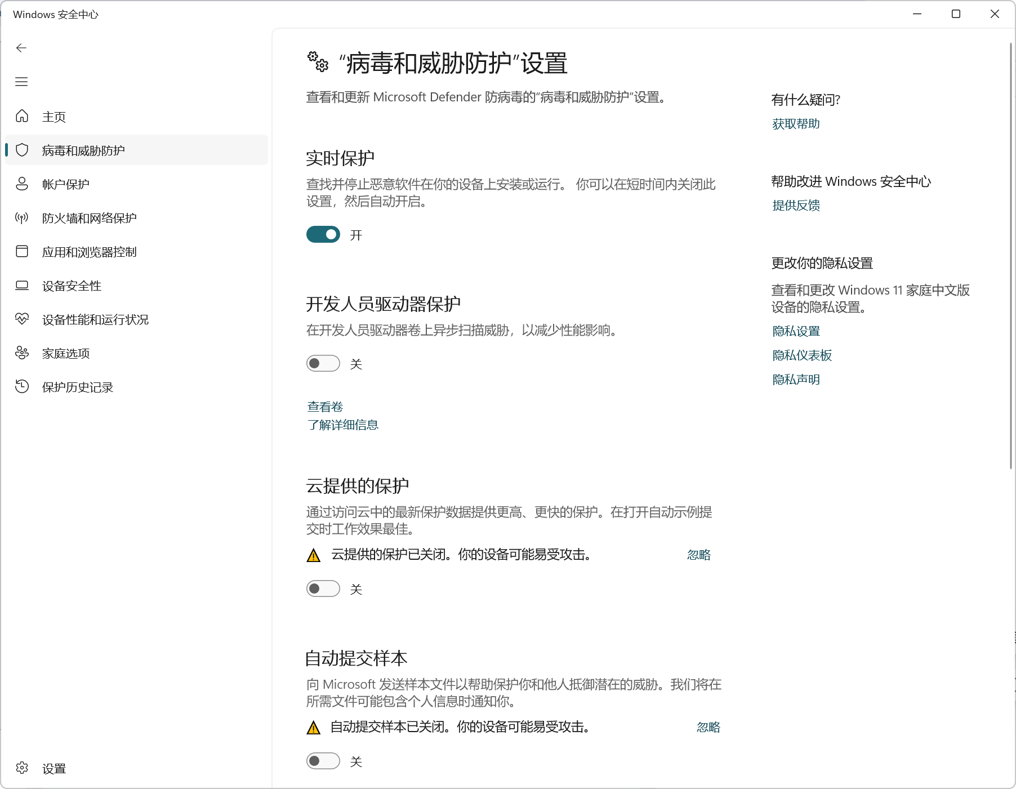Open the 隐私设置 link
This screenshot has width=1016, height=789.
coord(796,331)
